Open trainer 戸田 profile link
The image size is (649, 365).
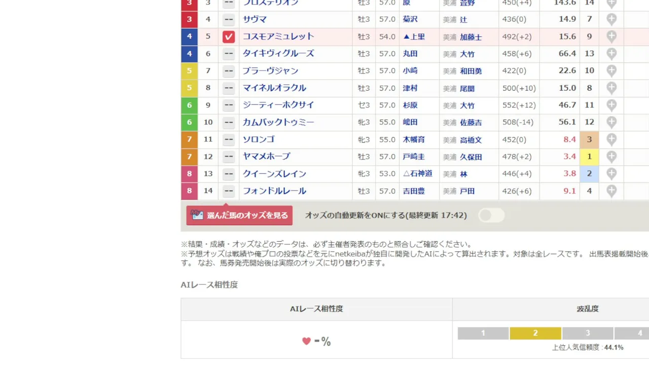coord(467,192)
